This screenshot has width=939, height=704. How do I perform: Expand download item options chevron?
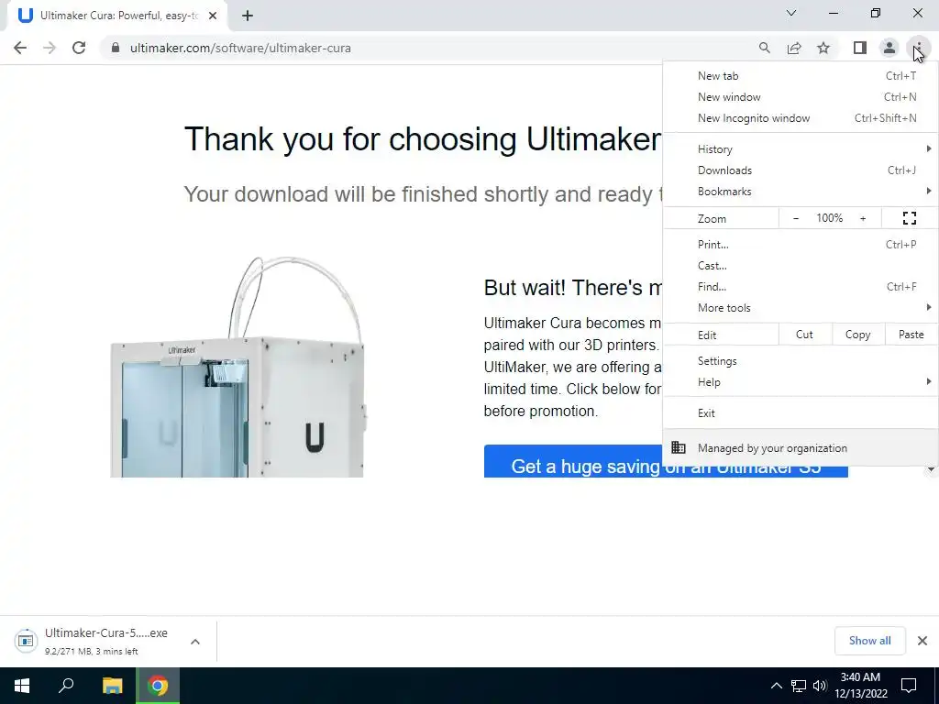pyautogui.click(x=195, y=641)
